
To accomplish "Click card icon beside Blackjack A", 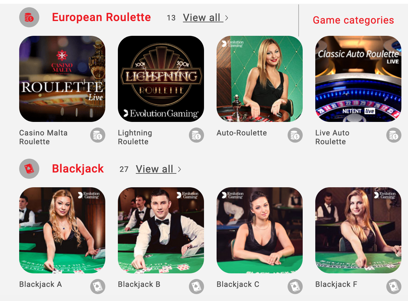I will tap(98, 287).
